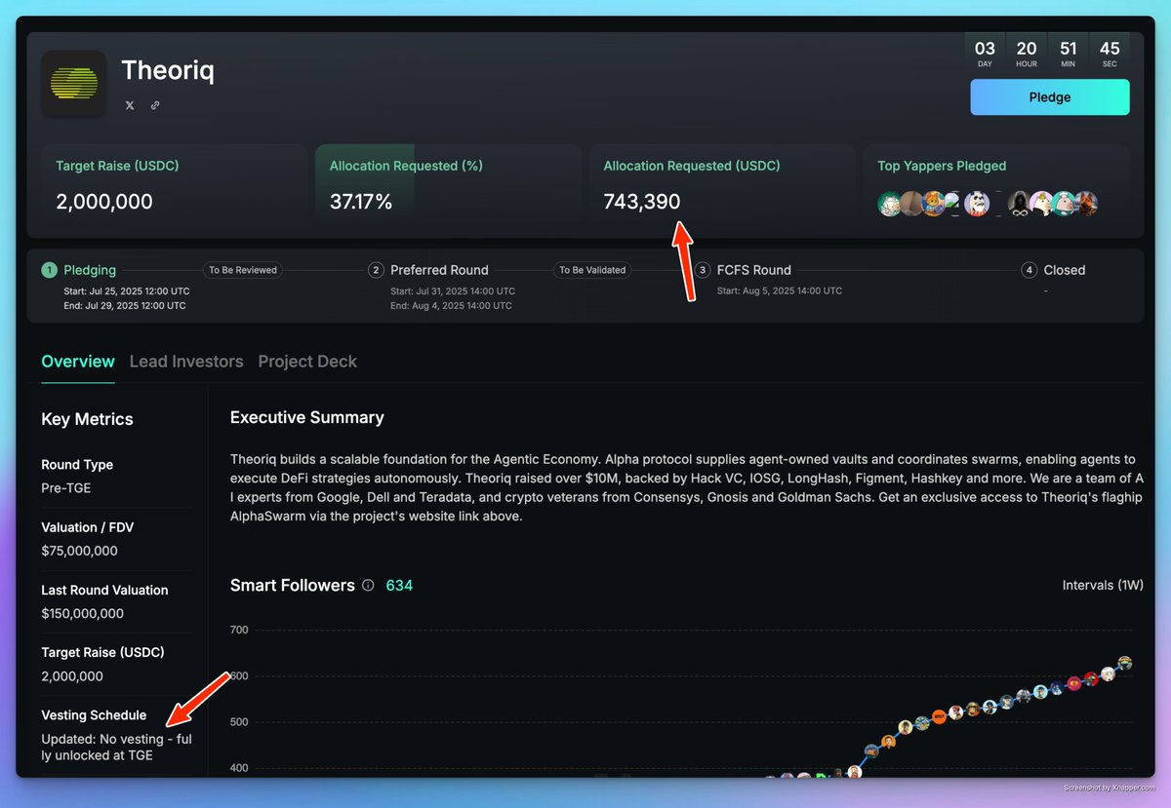Click the 743,390 allocation requested value

[x=642, y=202]
